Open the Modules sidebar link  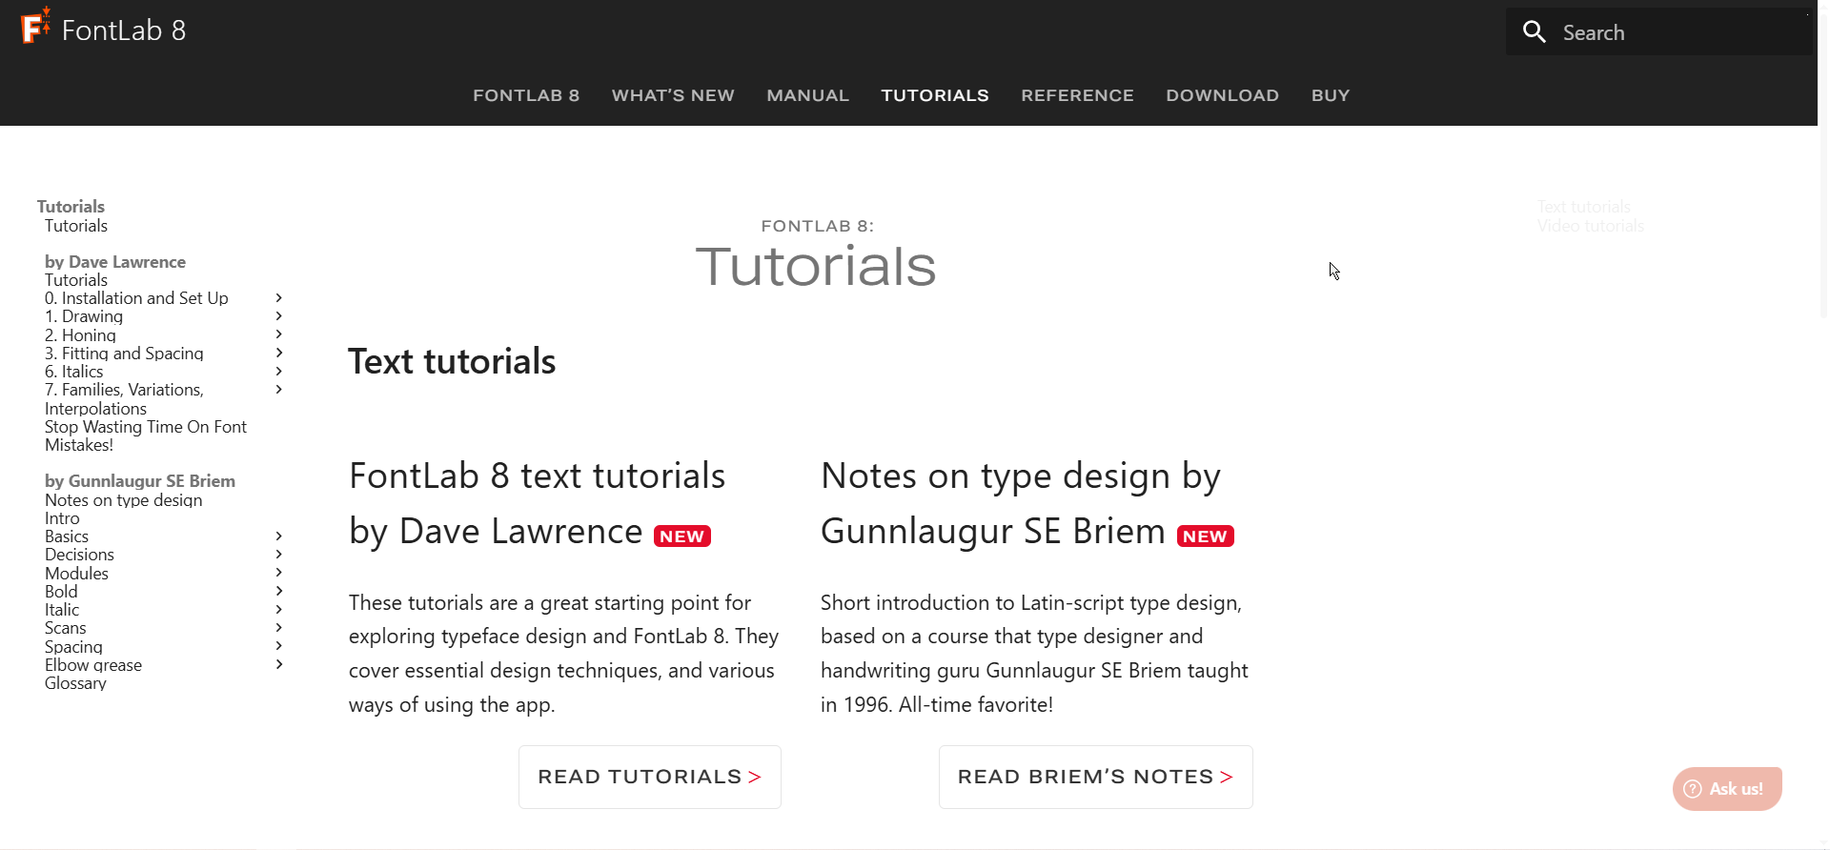pyautogui.click(x=76, y=574)
